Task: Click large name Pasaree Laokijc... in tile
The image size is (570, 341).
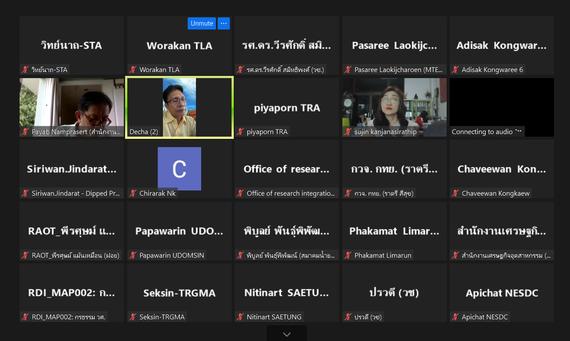Action: point(394,46)
